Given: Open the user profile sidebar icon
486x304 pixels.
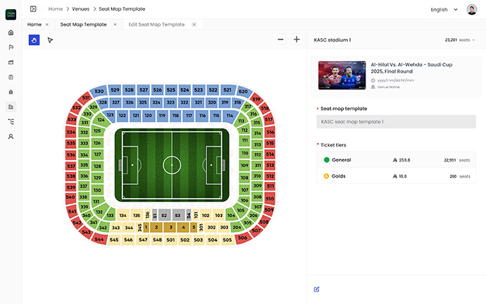Looking at the screenshot, I should tap(11, 136).
